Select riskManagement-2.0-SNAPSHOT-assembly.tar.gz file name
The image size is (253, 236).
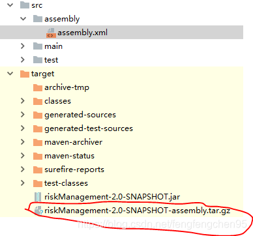(x=137, y=211)
